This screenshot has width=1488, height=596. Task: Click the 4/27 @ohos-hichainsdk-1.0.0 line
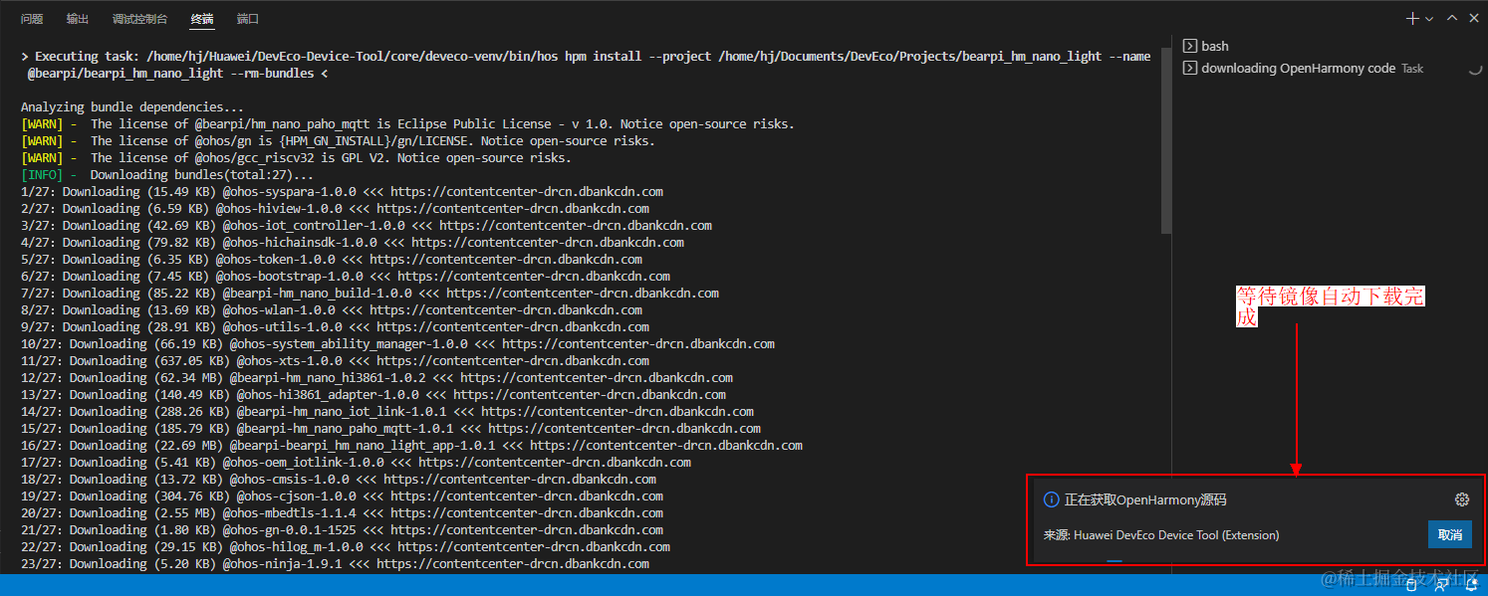(x=352, y=242)
